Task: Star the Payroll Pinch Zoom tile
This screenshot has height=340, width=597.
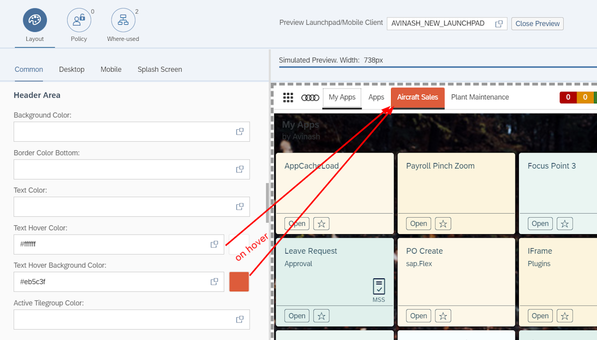Action: click(x=443, y=224)
